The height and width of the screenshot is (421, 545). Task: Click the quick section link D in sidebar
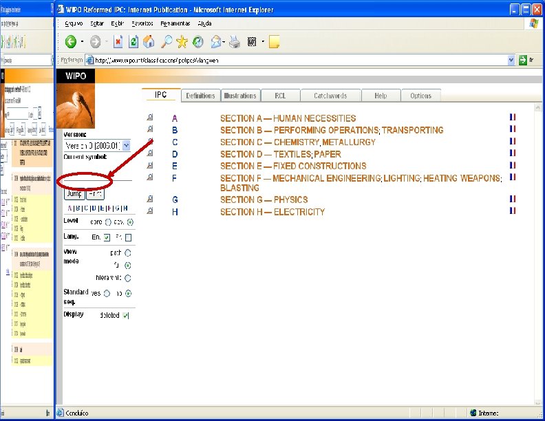click(93, 208)
